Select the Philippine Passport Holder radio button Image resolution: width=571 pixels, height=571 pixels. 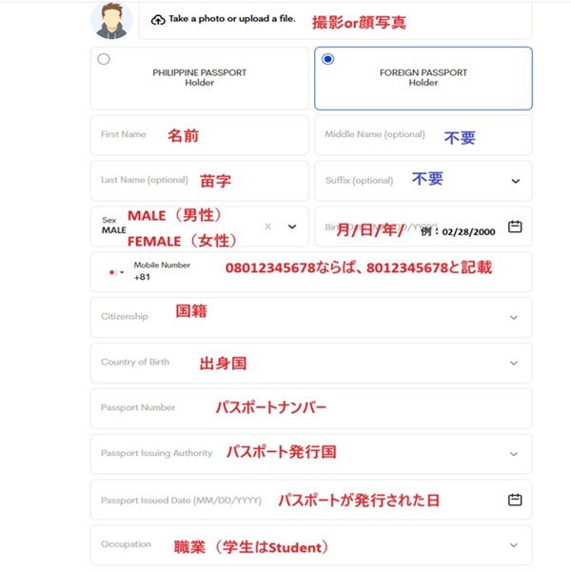click(x=104, y=59)
